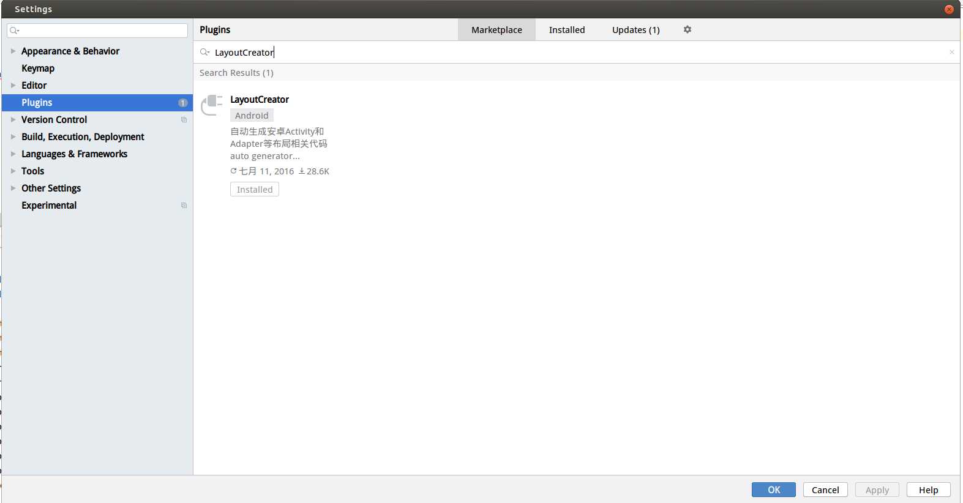963x503 pixels.
Task: Select Experimental in settings tree
Action: tap(49, 205)
